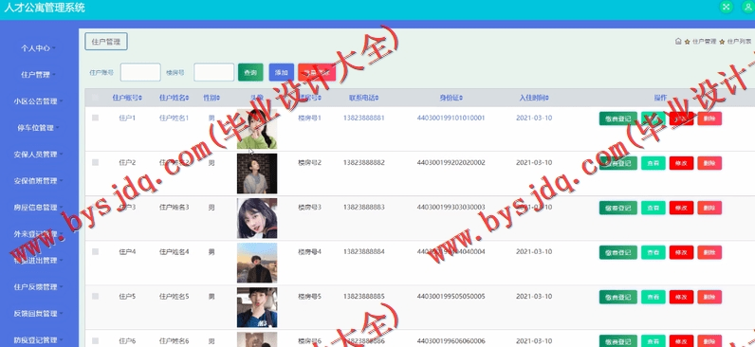Open avatar thumbnail of 住户1
Viewport: 755px width, 347px height.
click(x=257, y=129)
